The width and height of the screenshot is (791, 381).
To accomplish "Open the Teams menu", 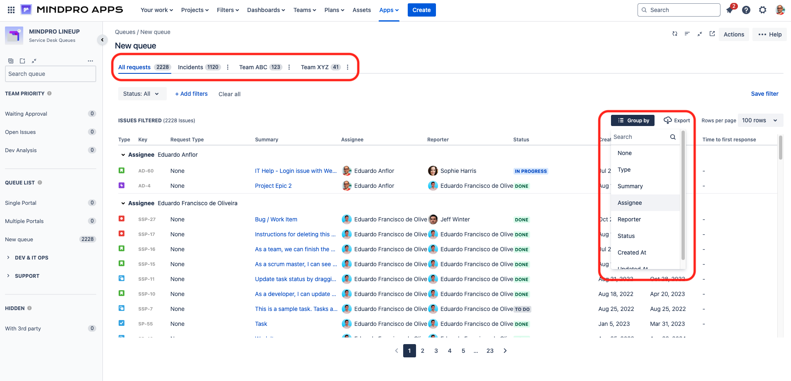I will coord(304,10).
